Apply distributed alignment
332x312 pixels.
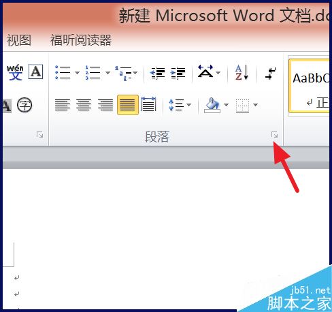pyautogui.click(x=148, y=104)
